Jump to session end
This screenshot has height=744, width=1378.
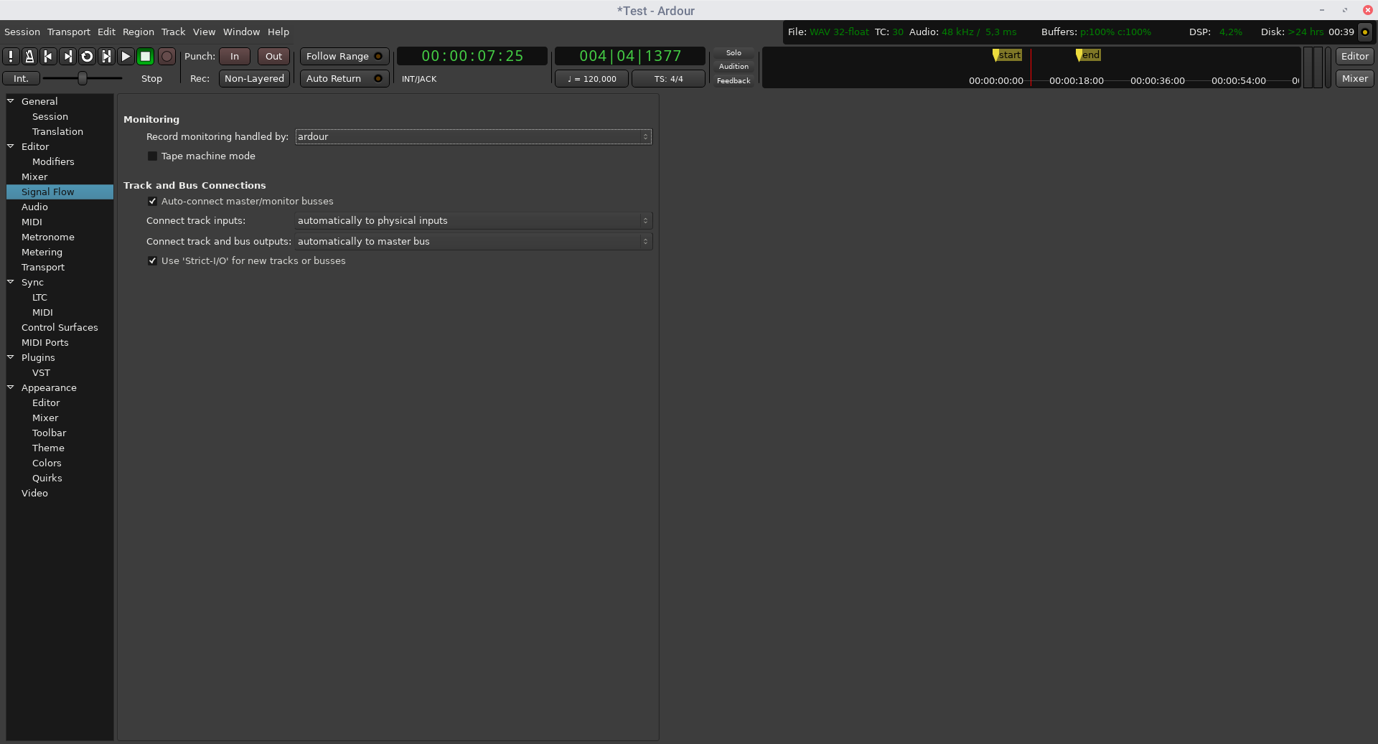click(68, 56)
